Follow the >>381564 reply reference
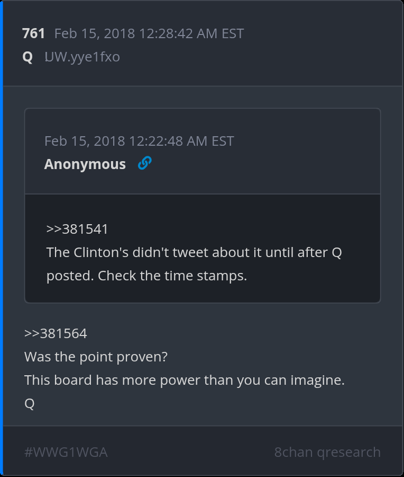The height and width of the screenshot is (477, 404). click(x=56, y=333)
